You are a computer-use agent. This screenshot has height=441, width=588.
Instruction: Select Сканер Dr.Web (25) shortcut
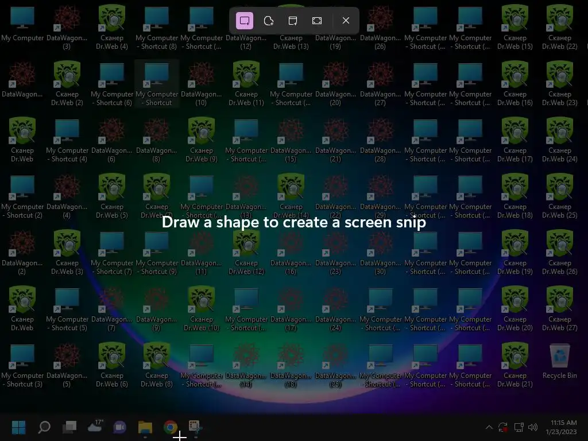point(559,196)
